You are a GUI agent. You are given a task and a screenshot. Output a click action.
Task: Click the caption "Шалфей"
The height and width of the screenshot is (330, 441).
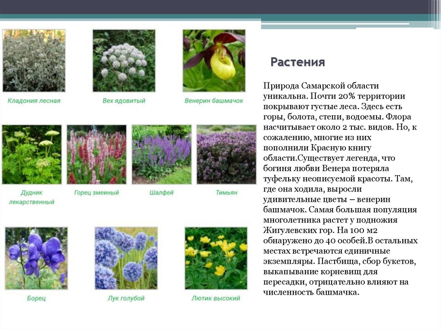pos(161,193)
